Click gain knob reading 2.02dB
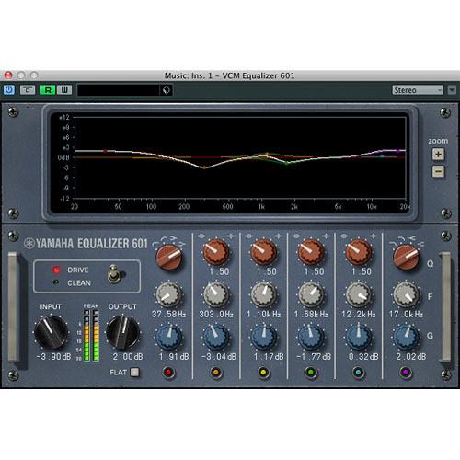The width and height of the screenshot is (460, 460). pyautogui.click(x=406, y=338)
